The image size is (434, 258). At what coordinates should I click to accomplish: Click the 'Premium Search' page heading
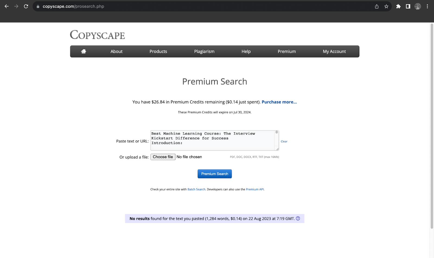click(215, 81)
